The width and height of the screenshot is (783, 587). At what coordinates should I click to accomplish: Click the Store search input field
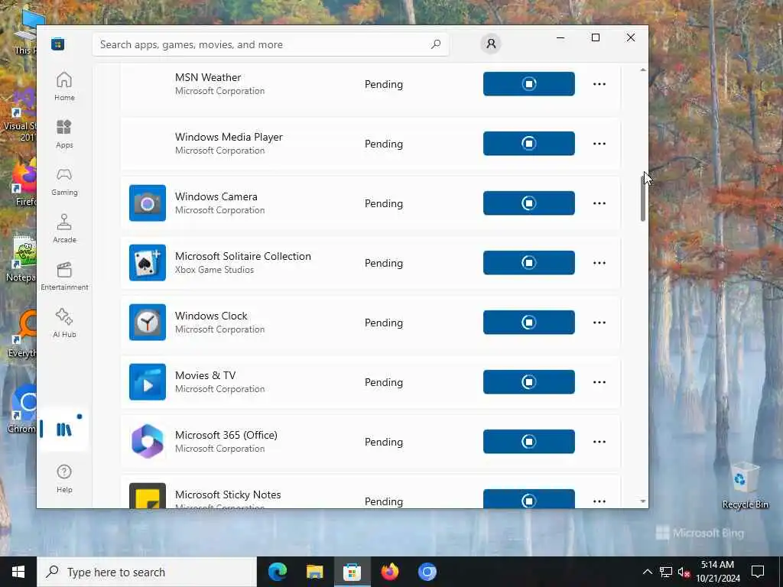click(270, 44)
